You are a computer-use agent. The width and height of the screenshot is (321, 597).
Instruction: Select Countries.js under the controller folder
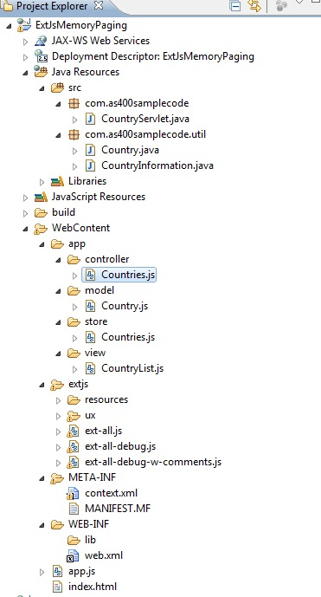(x=128, y=275)
